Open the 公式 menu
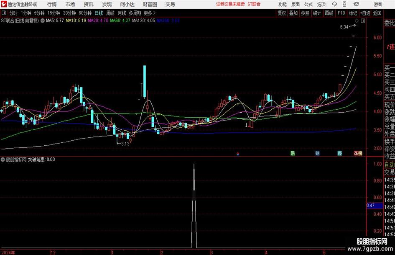 308,4
